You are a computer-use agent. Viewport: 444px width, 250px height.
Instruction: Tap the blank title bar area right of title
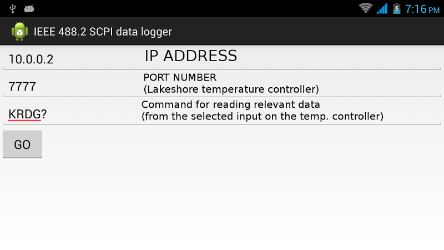coord(308,31)
